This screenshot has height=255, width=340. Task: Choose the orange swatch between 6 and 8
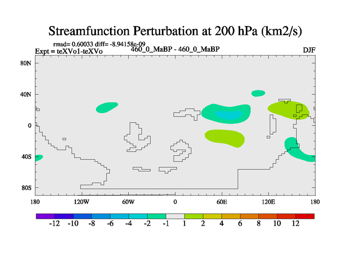[249, 216]
